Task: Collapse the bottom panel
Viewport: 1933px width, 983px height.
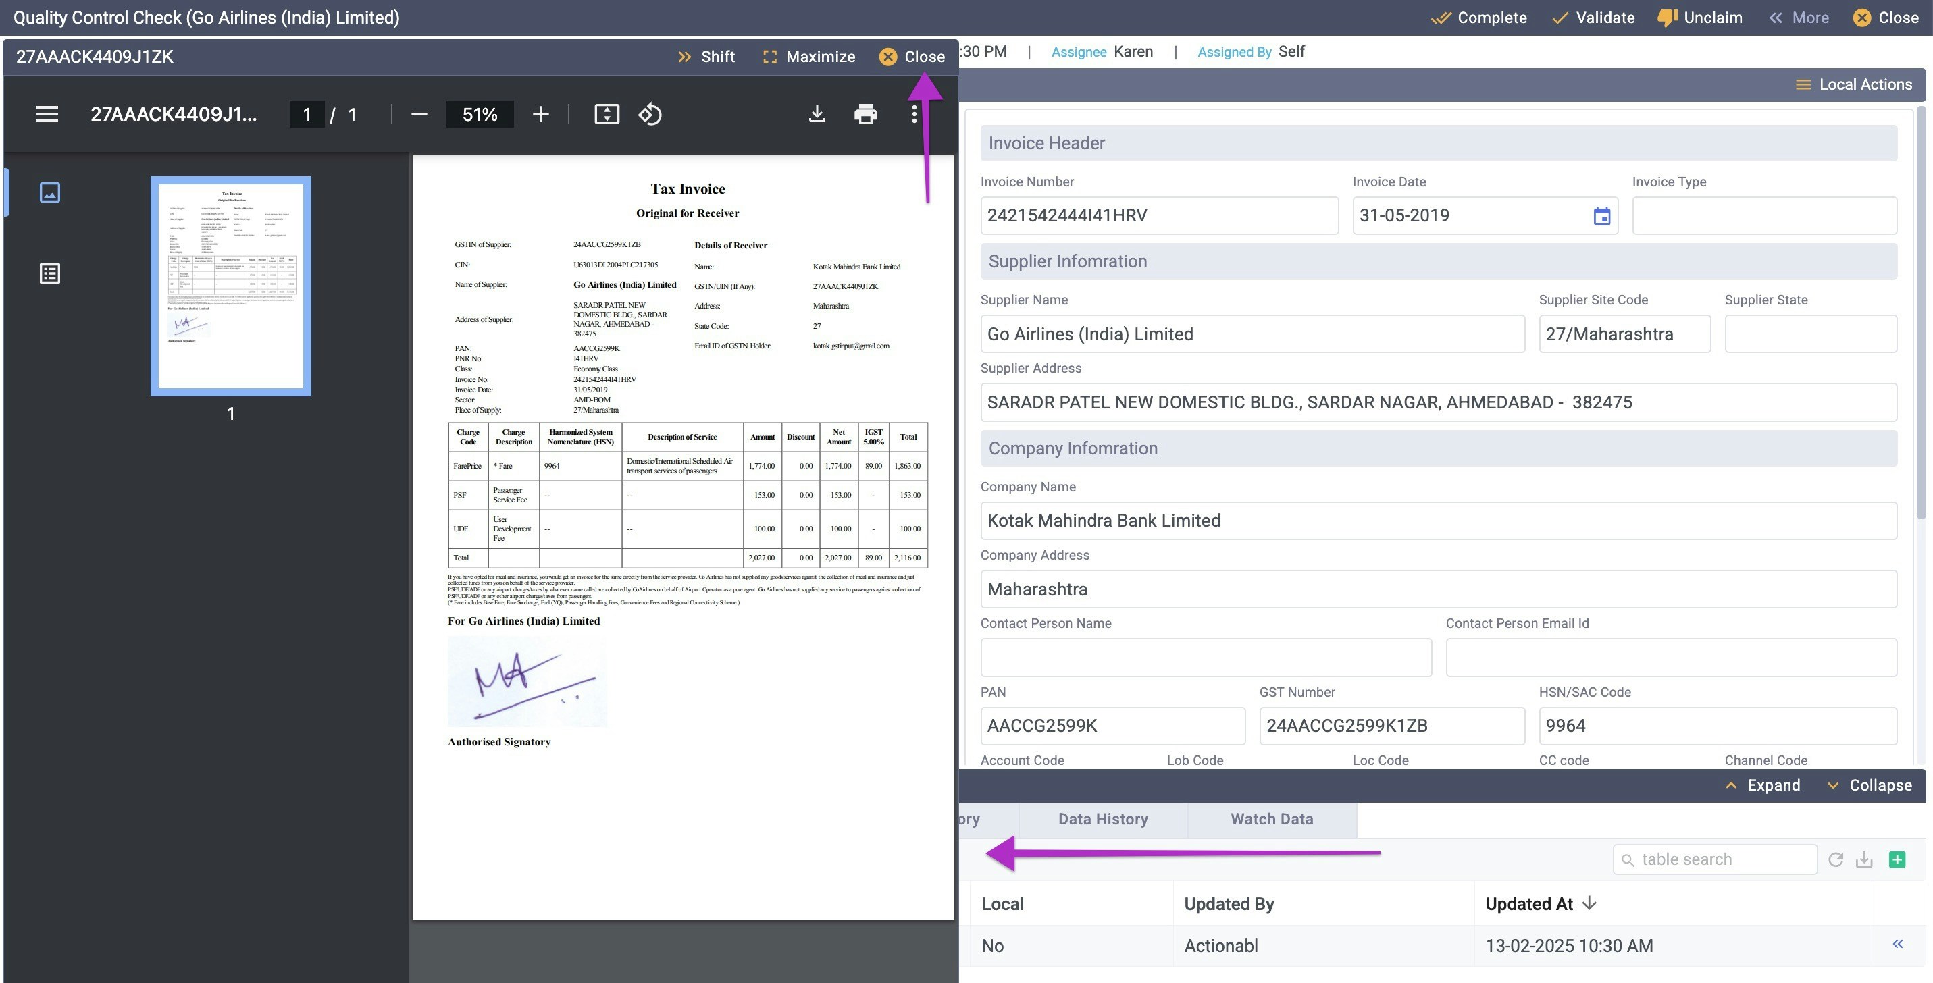Action: click(x=1868, y=785)
